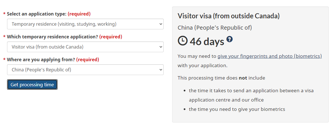
Task: Select the Visitor visa result heading
Action: click(229, 16)
